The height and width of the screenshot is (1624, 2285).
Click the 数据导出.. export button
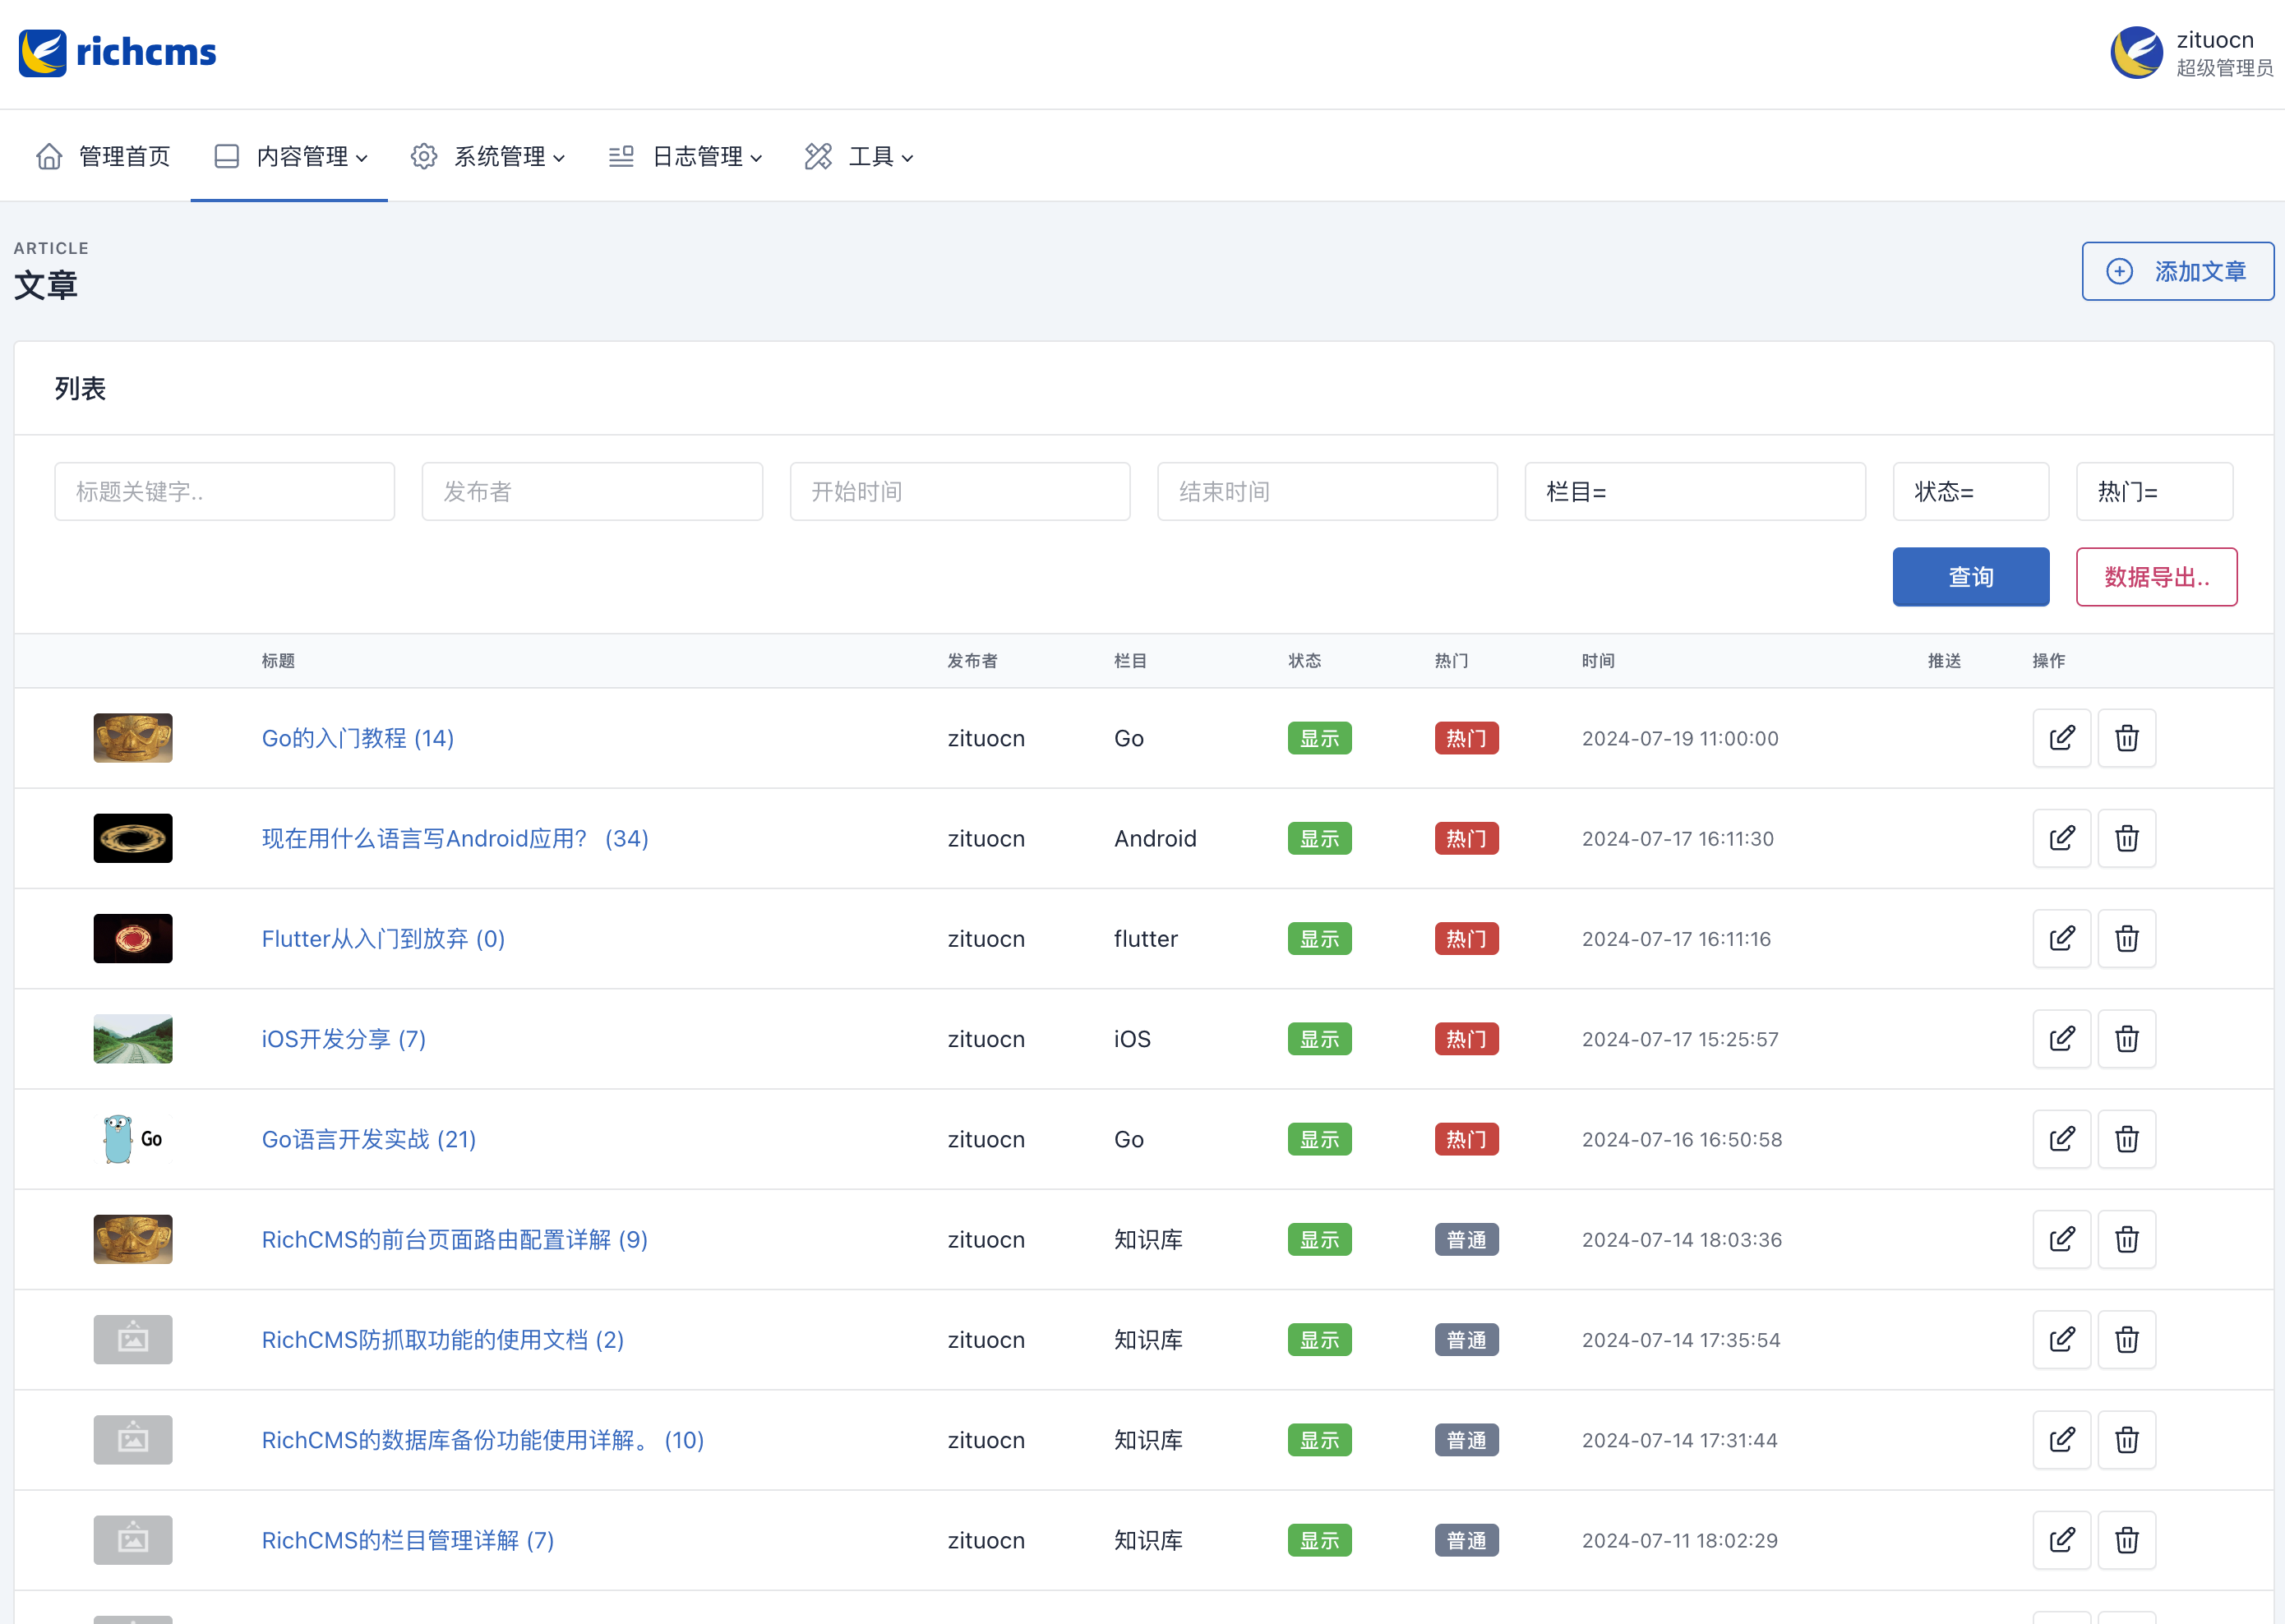click(2156, 577)
